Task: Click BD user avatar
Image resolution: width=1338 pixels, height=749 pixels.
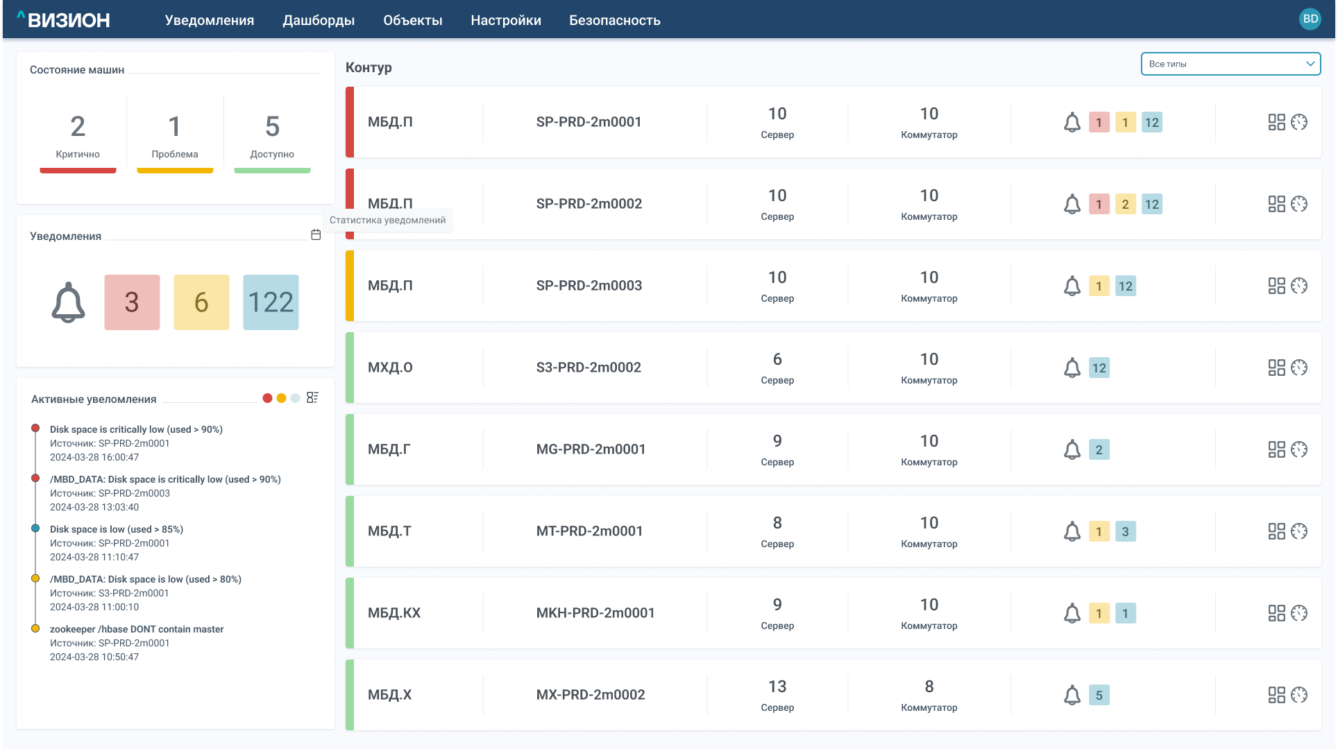Action: (1310, 19)
